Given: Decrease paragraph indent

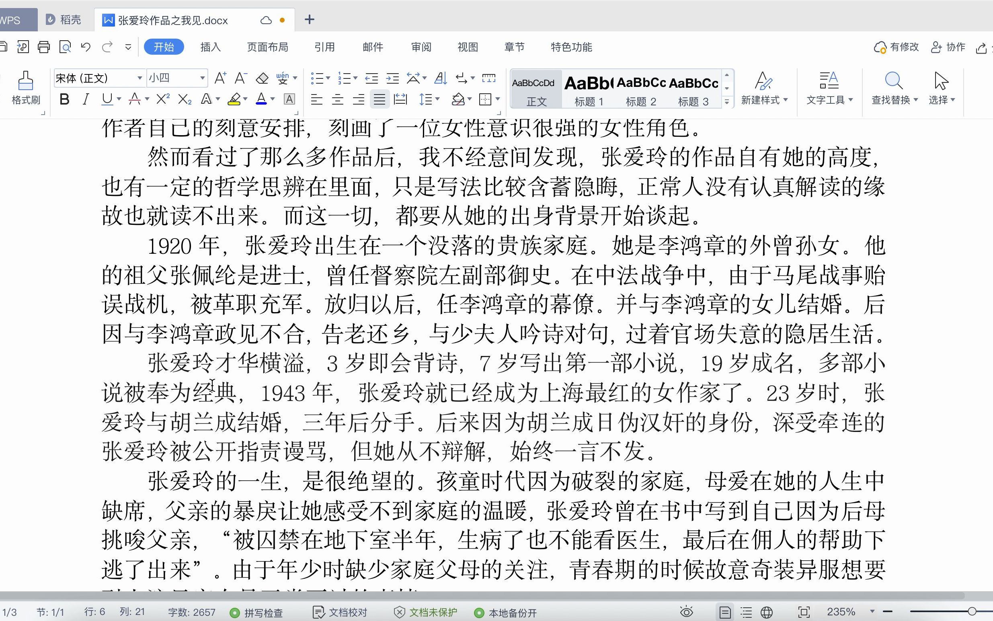Looking at the screenshot, I should tap(371, 78).
